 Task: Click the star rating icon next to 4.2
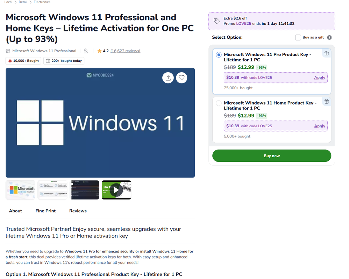pos(100,51)
